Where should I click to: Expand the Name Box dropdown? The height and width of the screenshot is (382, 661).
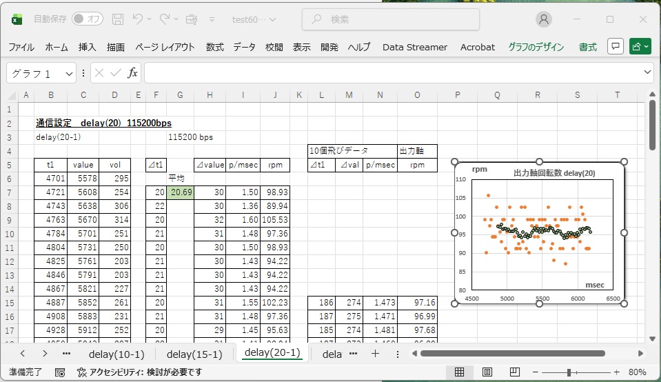click(x=70, y=73)
